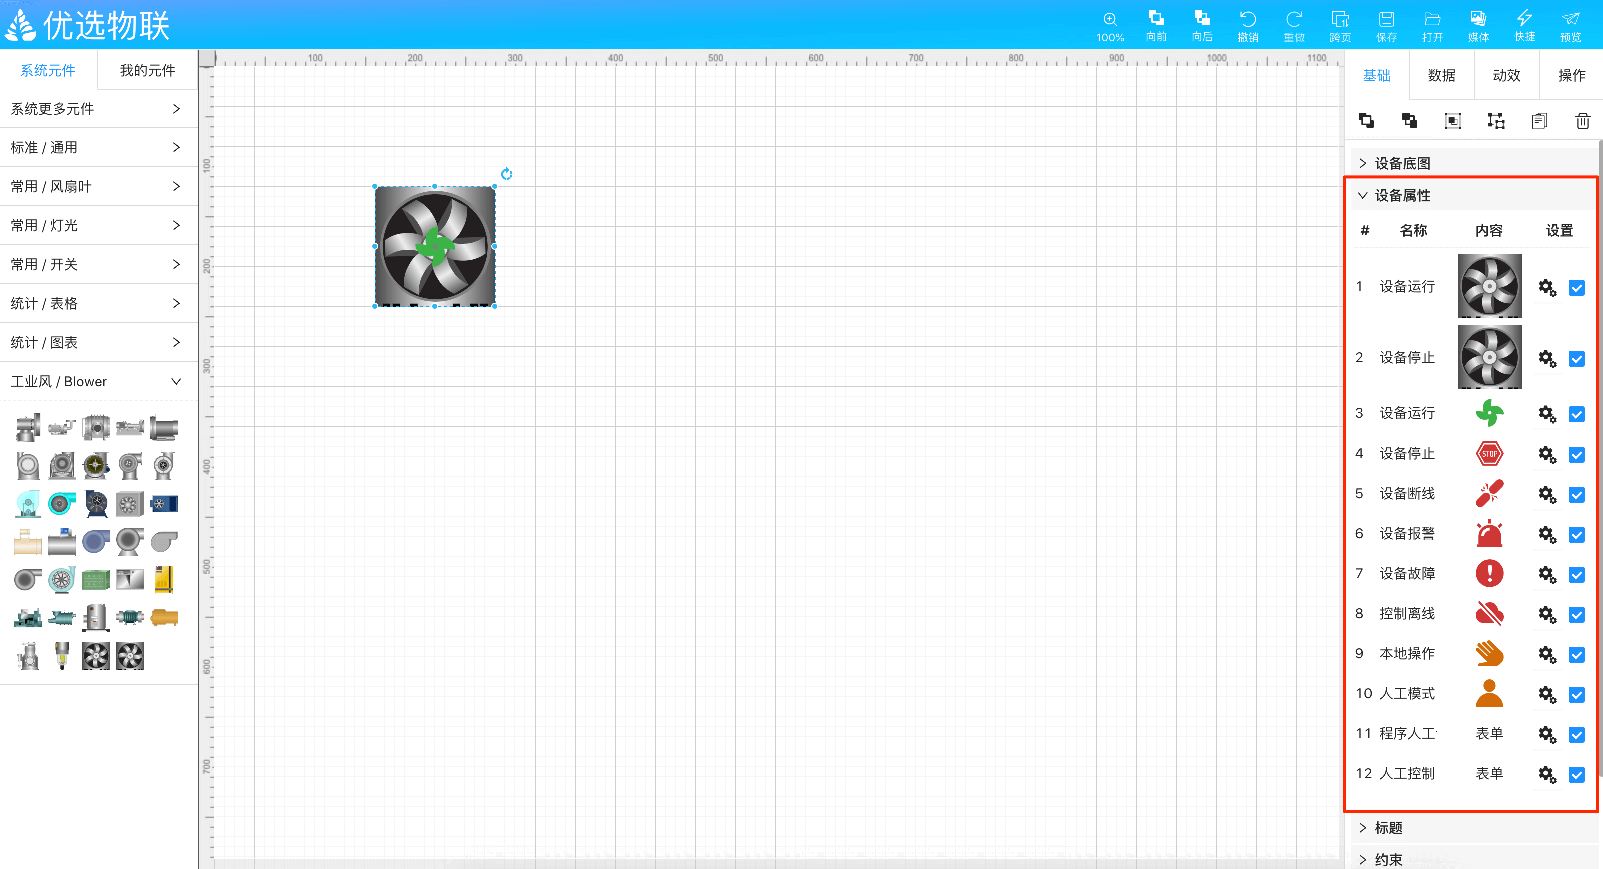Image resolution: width=1603 pixels, height=869 pixels.
Task: Preview the design with 预览
Action: click(1570, 26)
